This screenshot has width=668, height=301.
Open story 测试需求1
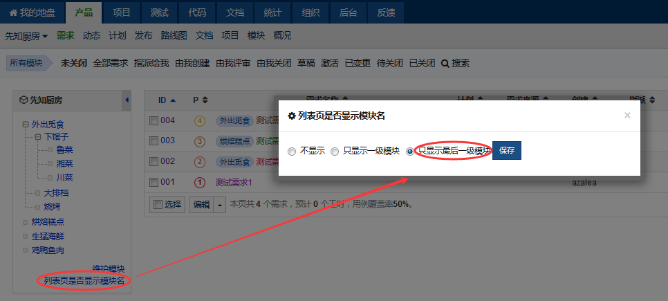click(234, 183)
